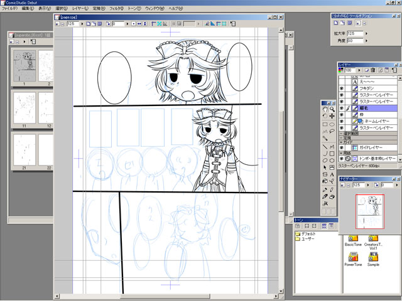Hide the フキダシ layer via eye icon

(x=342, y=88)
